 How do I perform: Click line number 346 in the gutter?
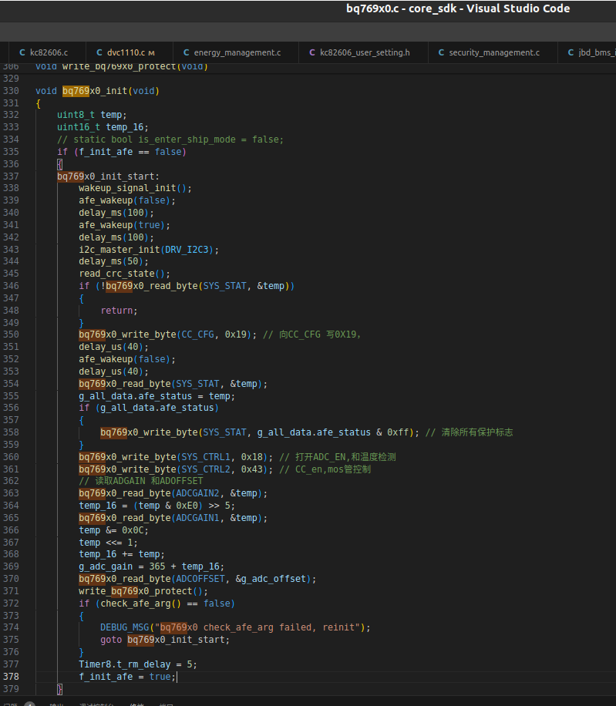click(x=11, y=286)
